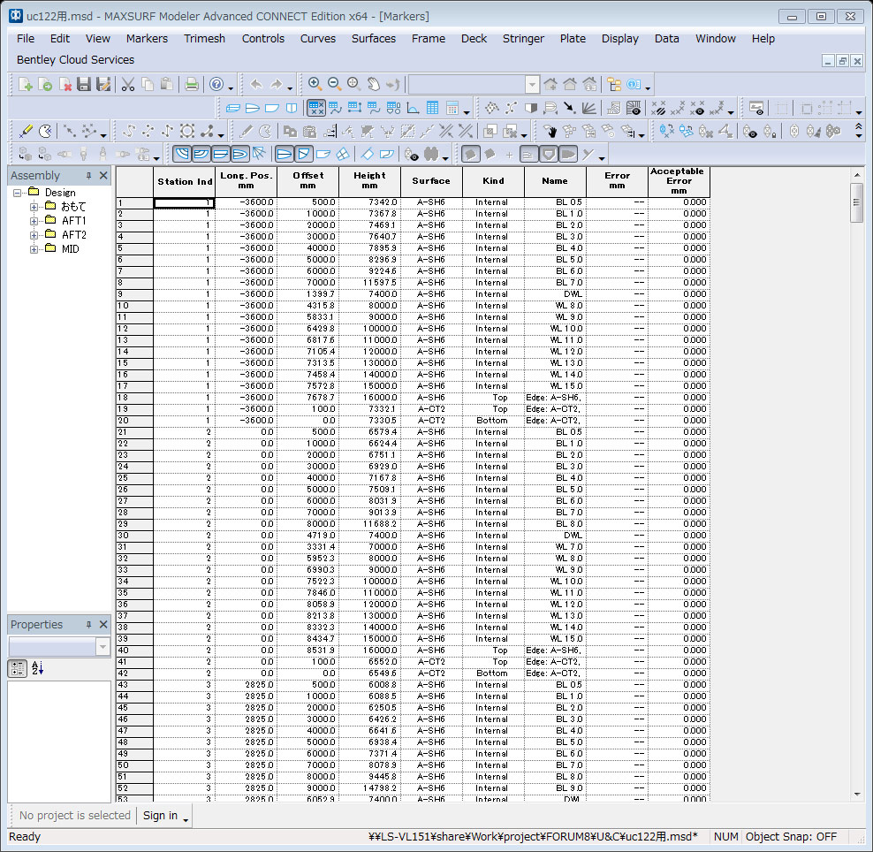873x852 pixels.
Task: Click the Sign in button
Action: point(160,816)
